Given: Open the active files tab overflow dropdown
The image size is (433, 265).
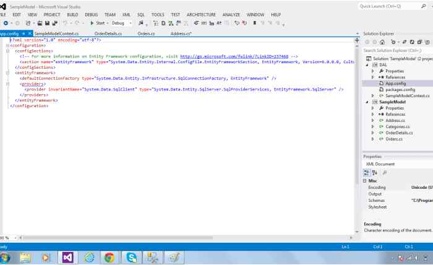Looking at the screenshot, I should coord(358,33).
